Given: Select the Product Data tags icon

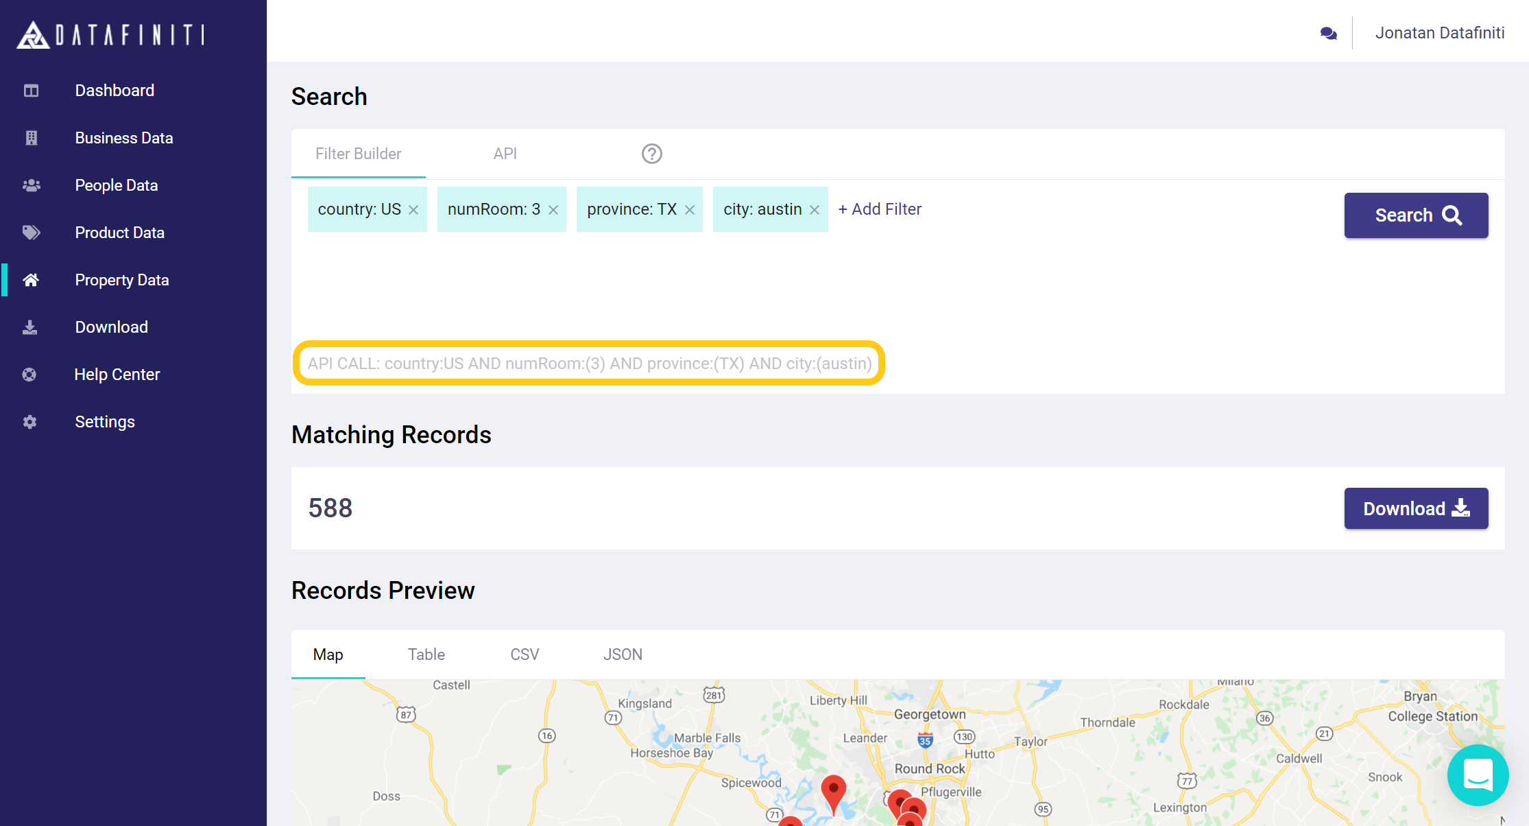Looking at the screenshot, I should click(x=31, y=233).
